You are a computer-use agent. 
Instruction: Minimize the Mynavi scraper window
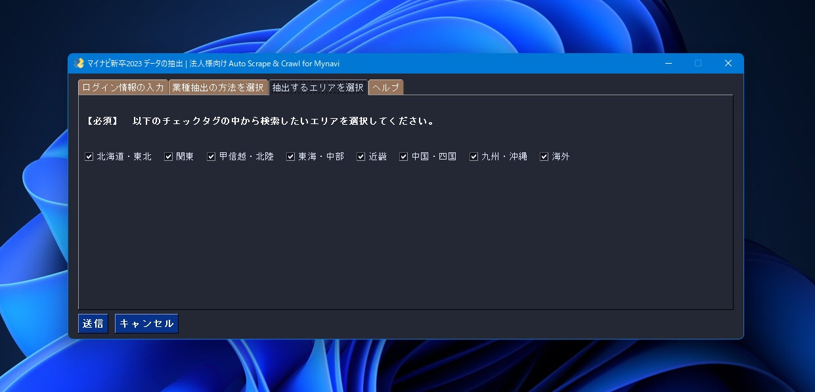(669, 63)
